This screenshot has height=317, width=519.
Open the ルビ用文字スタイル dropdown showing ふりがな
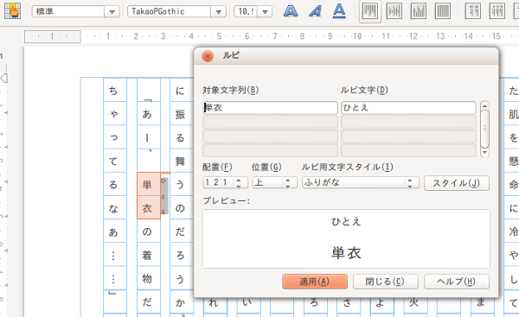coord(361,182)
